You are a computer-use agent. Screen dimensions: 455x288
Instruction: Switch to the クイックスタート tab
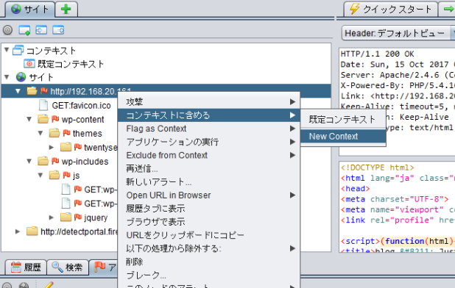(x=391, y=10)
